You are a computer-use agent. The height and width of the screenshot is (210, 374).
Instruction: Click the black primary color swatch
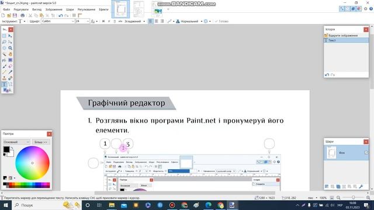(x=6, y=149)
